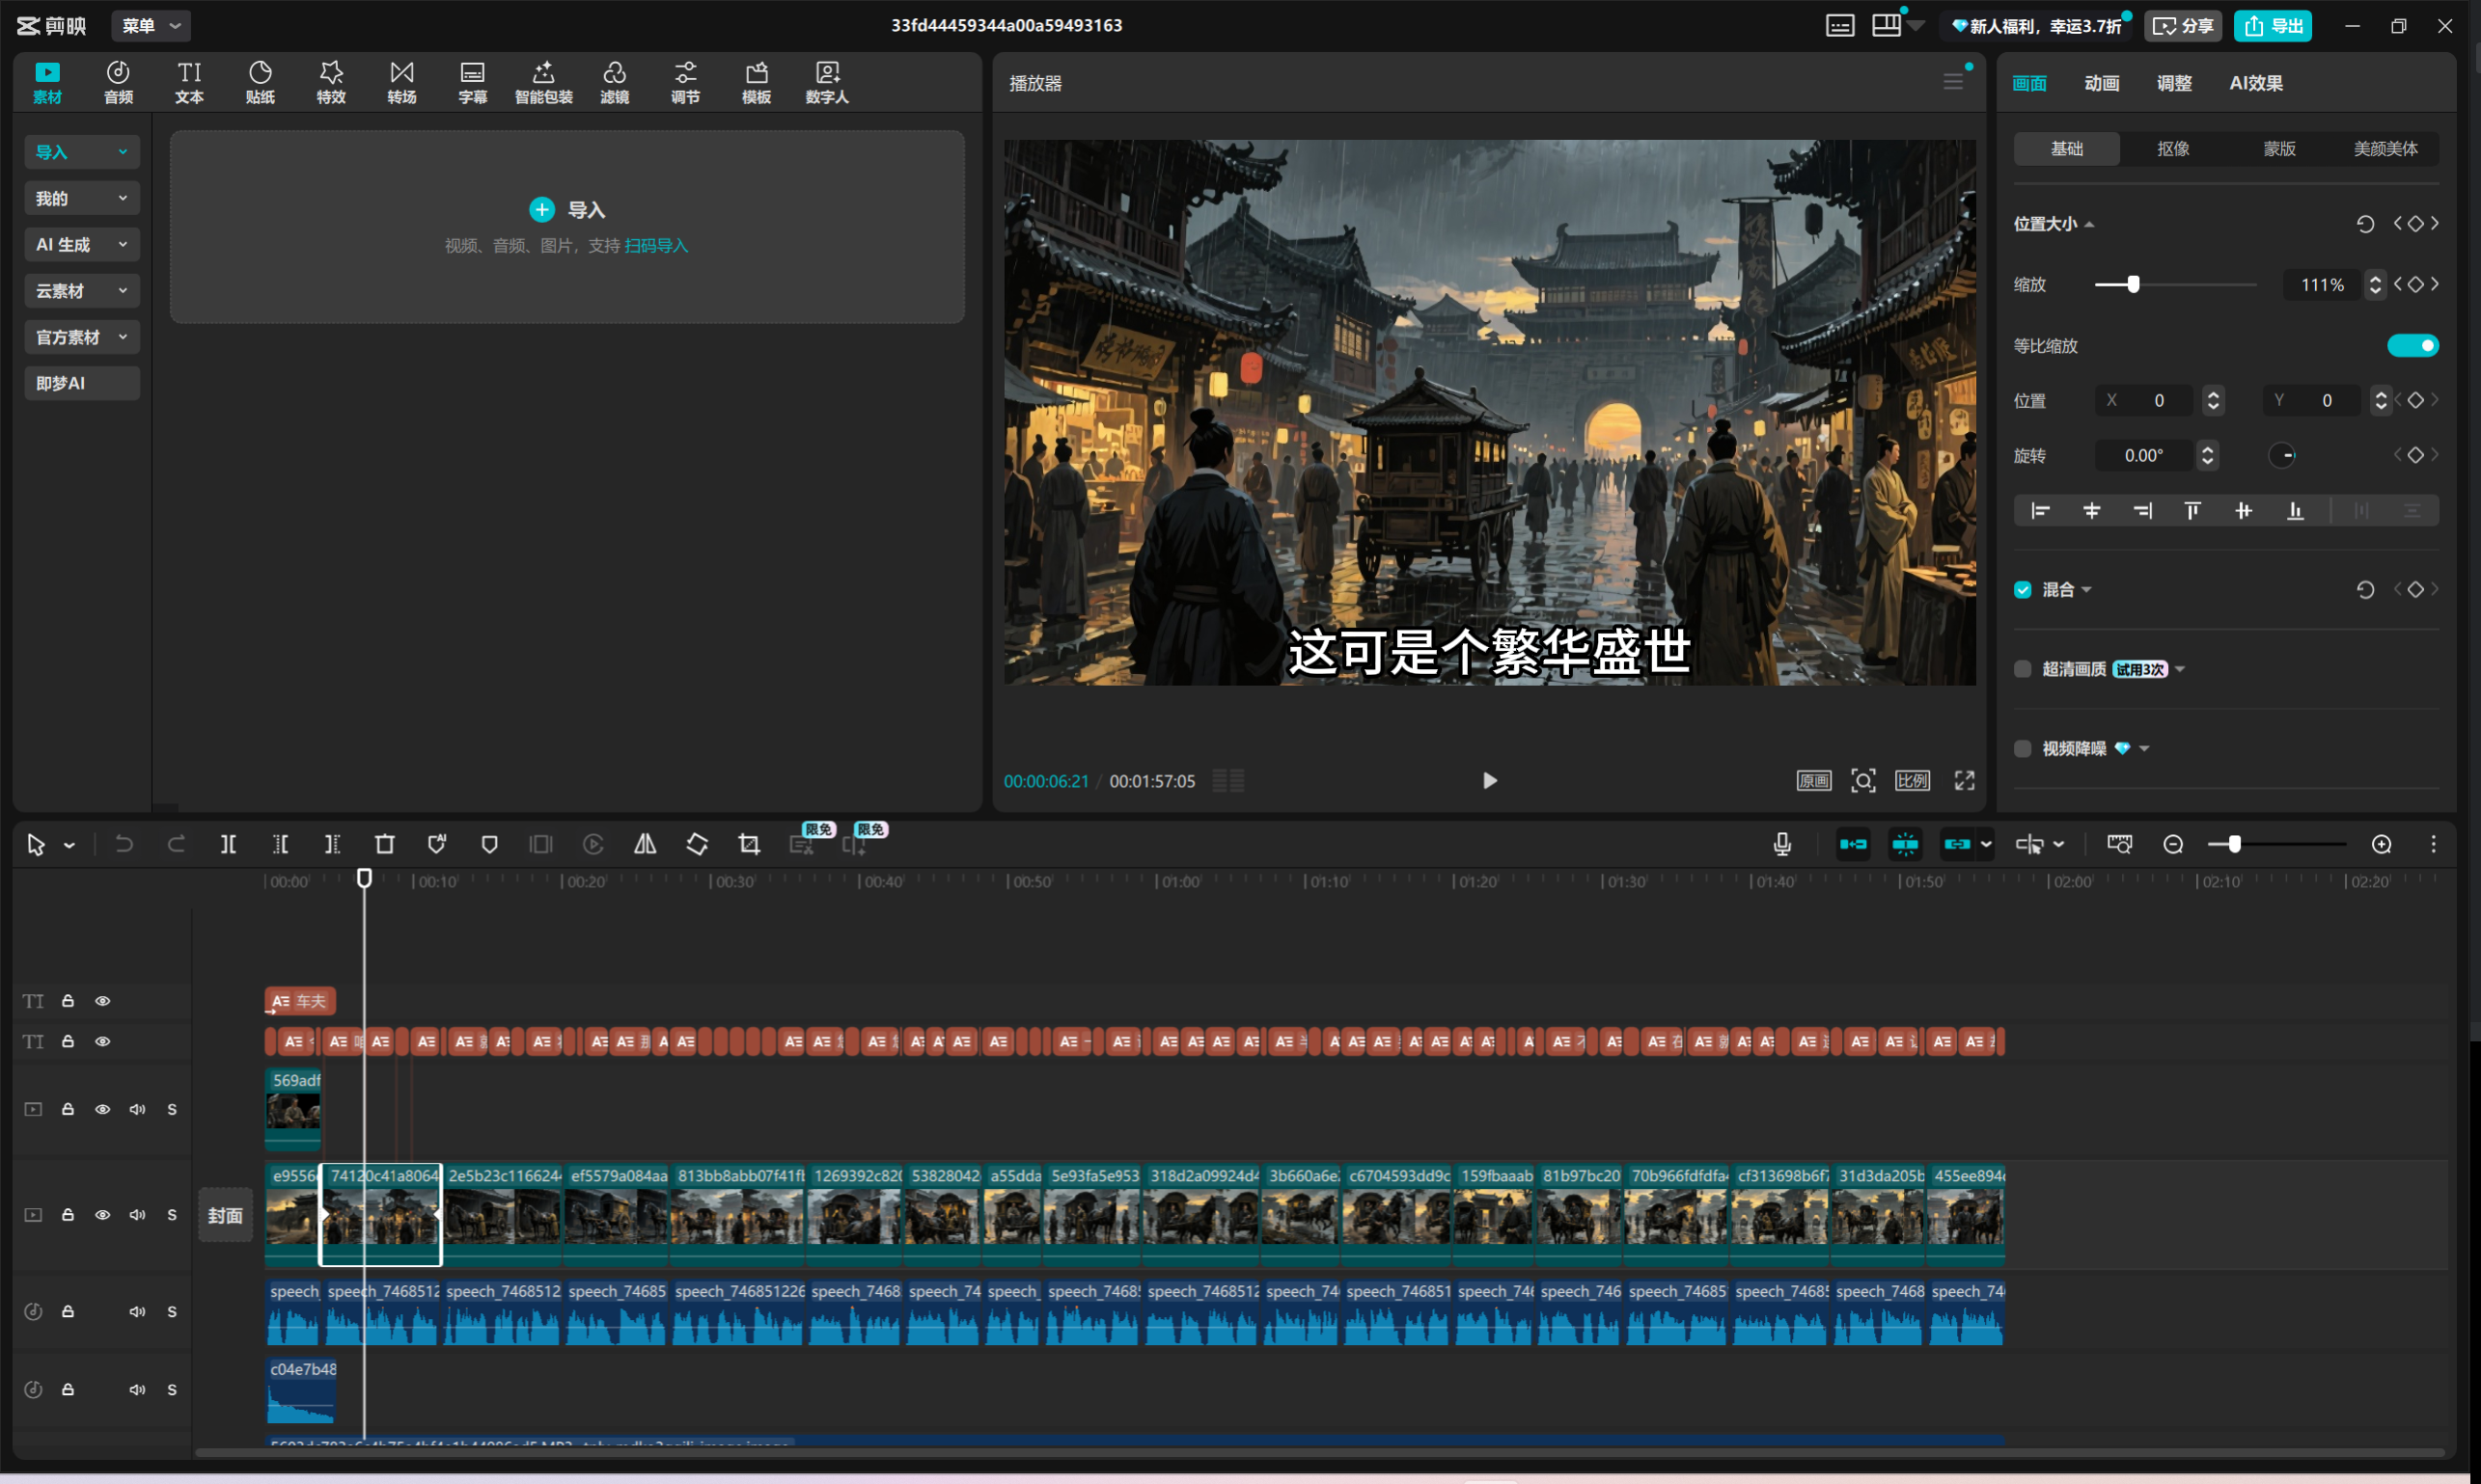Click the 旋转 angle input field
Image resolution: width=2481 pixels, height=1484 pixels.
point(2143,455)
